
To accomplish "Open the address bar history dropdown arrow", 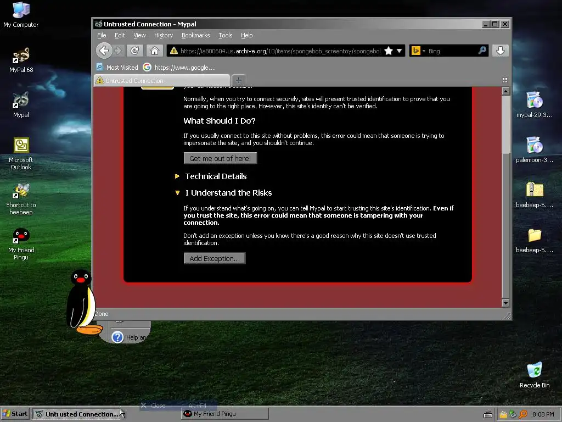I will [400, 51].
